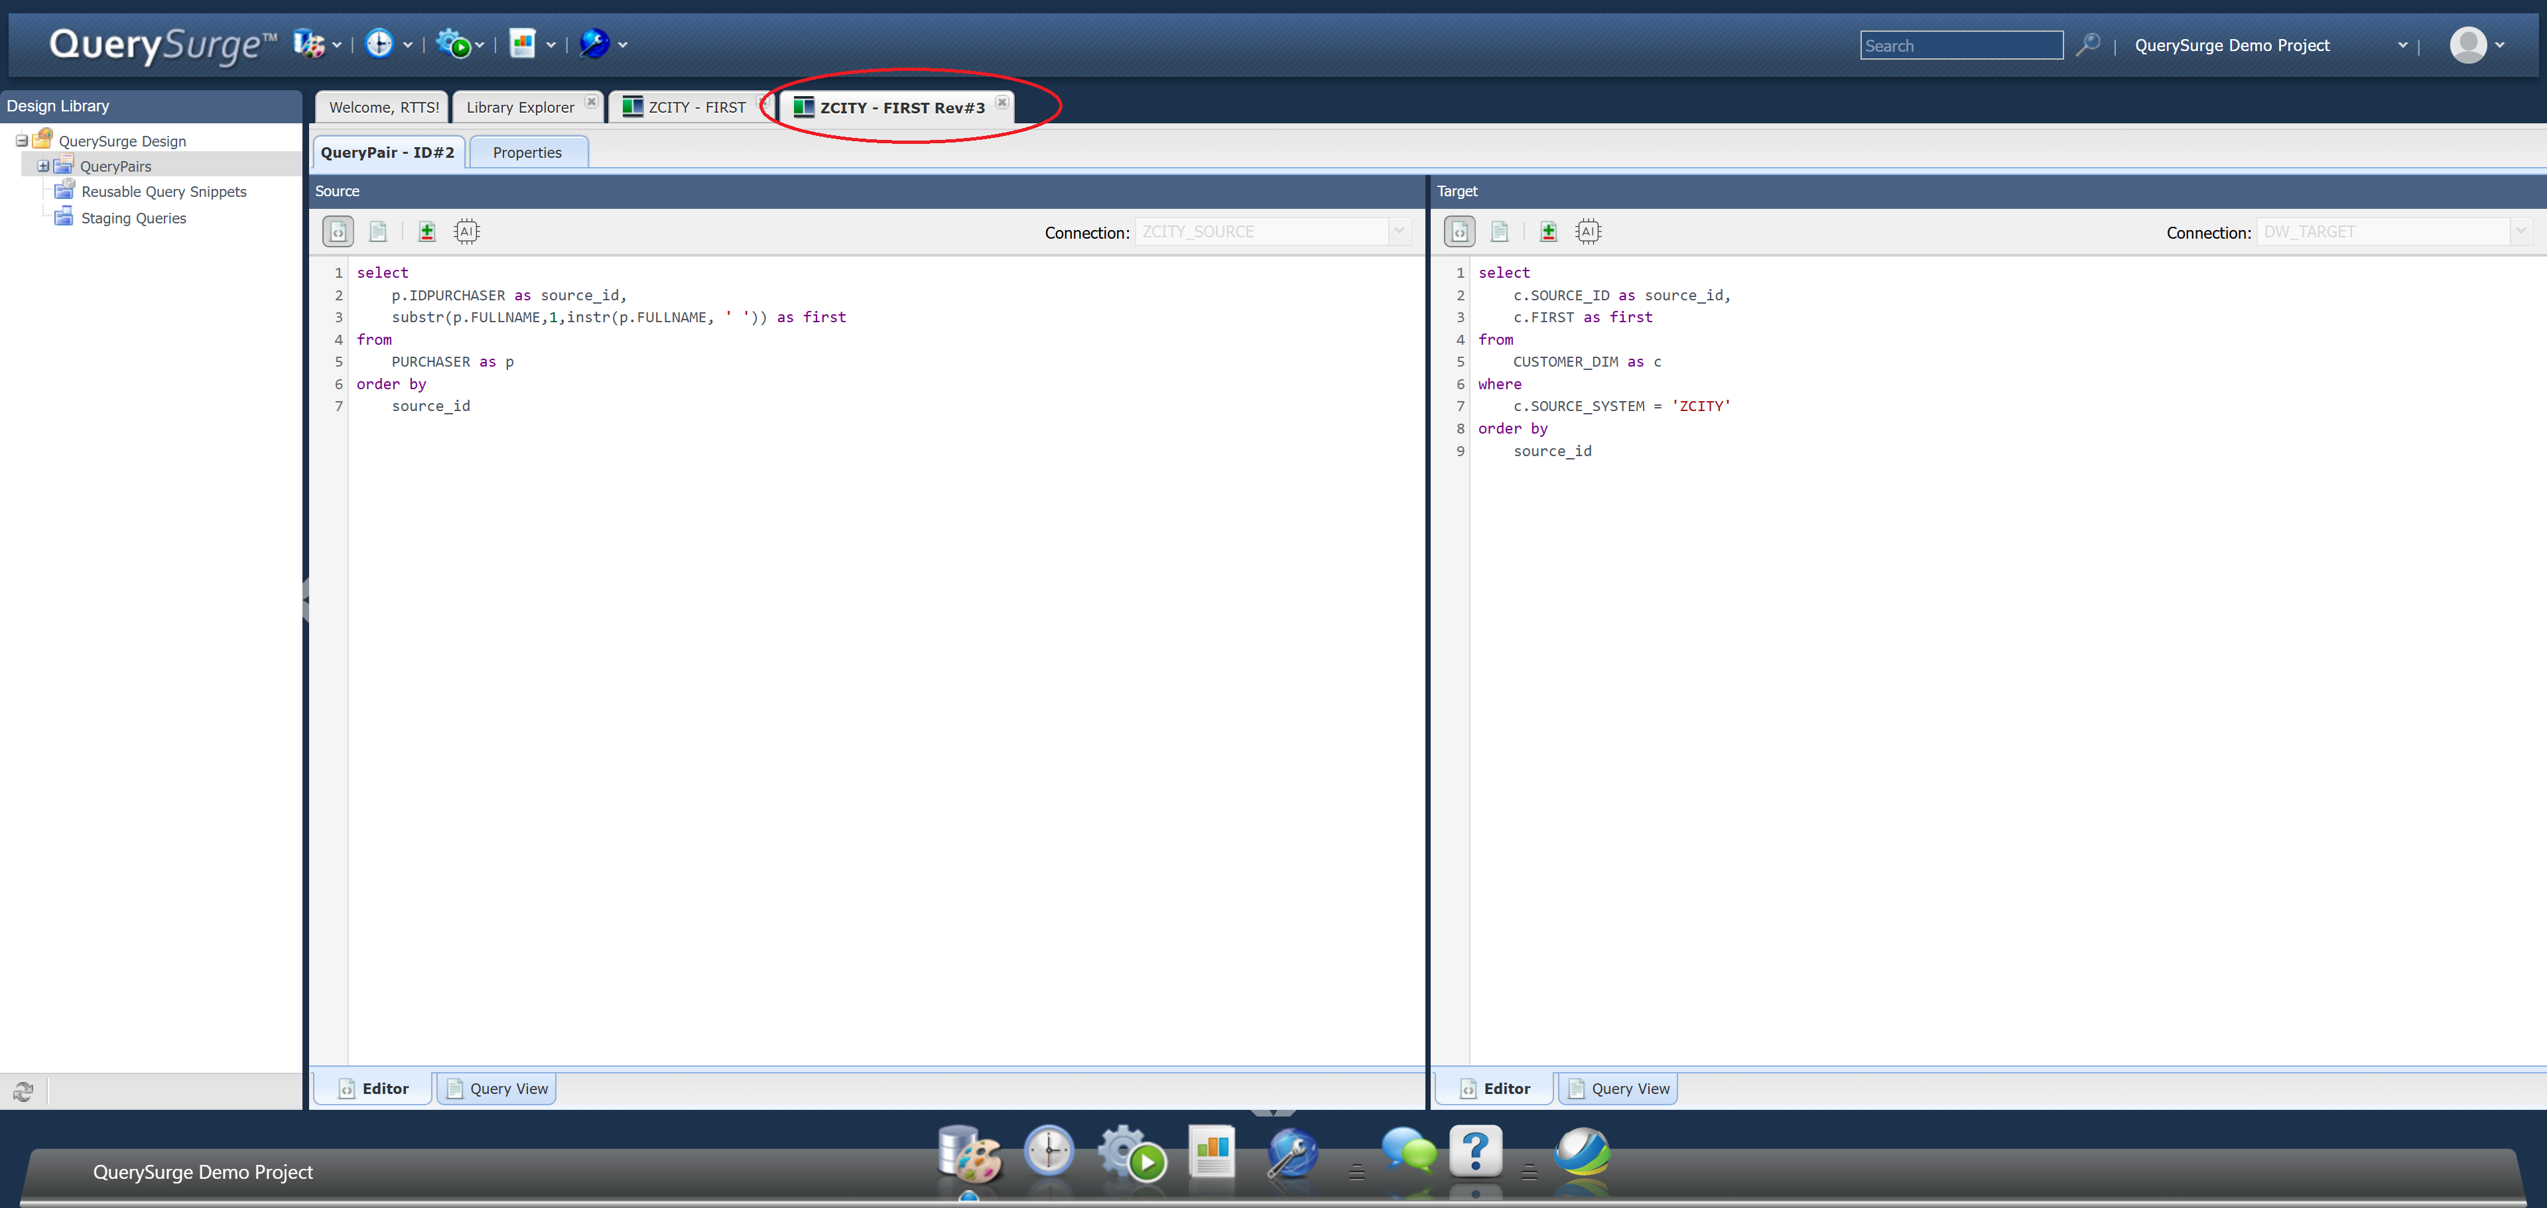Collapse the QuerySurge Design tree node
Image resolution: width=2547 pixels, height=1208 pixels.
[x=22, y=141]
